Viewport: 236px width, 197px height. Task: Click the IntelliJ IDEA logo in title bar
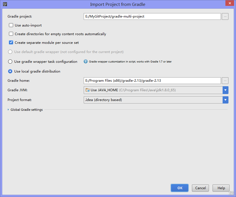tap(5, 4)
